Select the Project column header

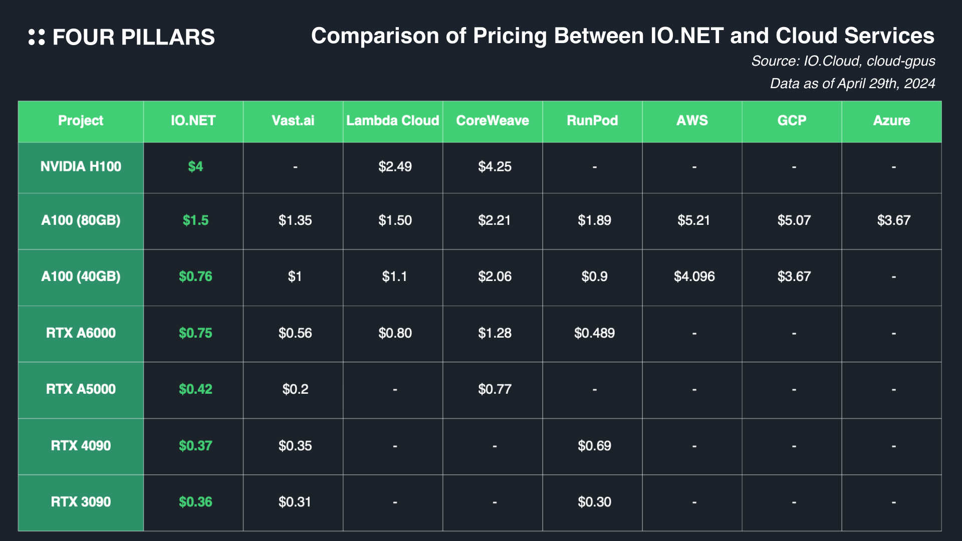[81, 121]
